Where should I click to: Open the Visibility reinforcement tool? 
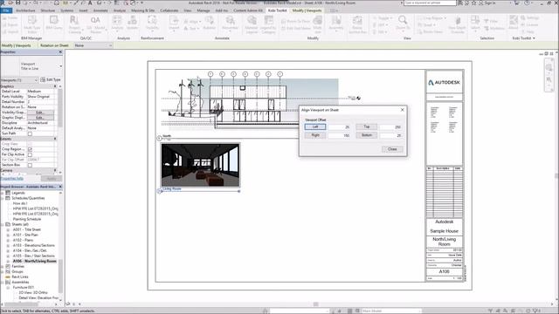152,23
